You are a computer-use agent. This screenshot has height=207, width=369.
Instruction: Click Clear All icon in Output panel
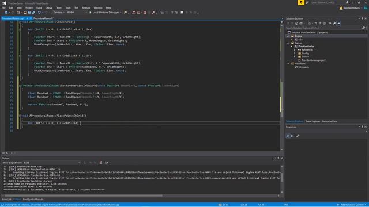(x=101, y=163)
